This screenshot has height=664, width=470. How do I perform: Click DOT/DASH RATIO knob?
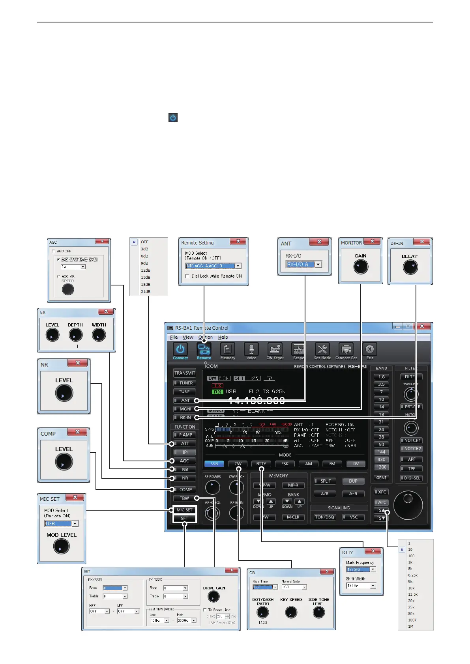pyautogui.click(x=263, y=612)
